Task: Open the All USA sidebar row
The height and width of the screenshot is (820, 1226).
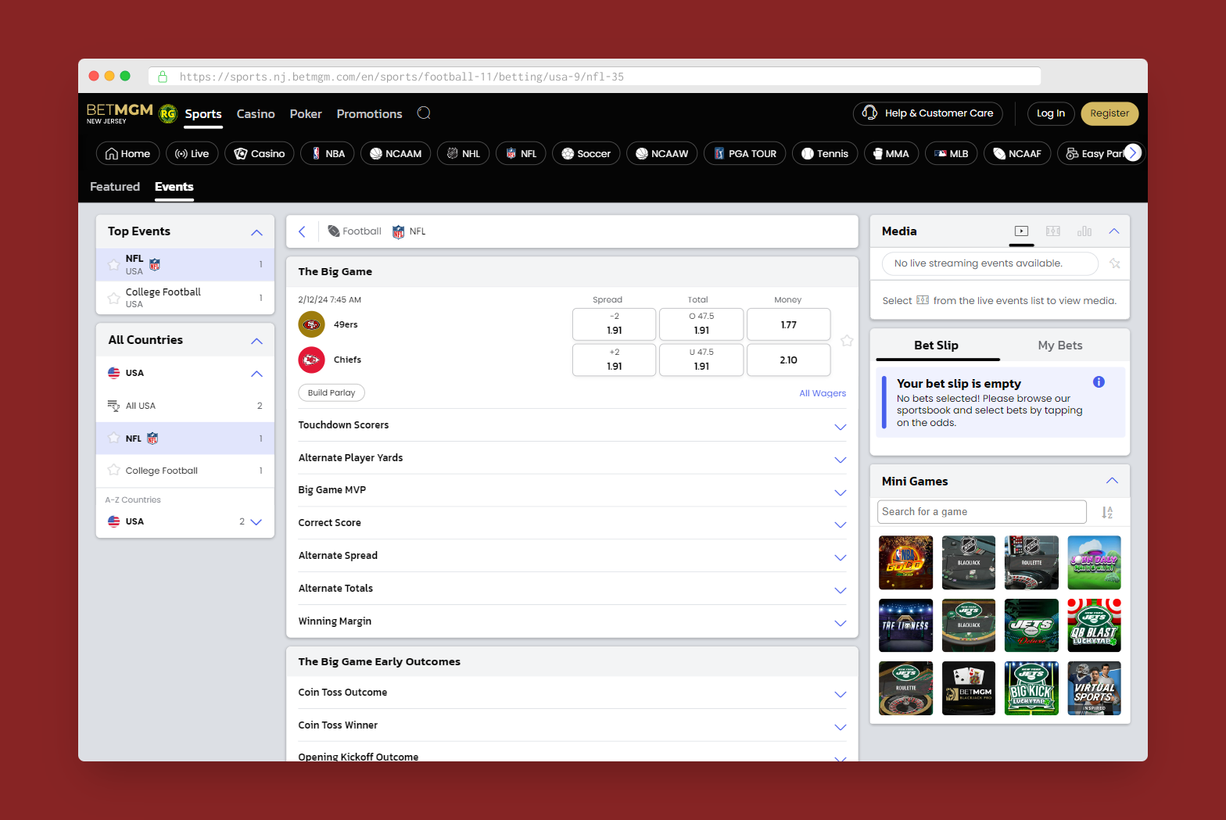Action: pyautogui.click(x=185, y=406)
